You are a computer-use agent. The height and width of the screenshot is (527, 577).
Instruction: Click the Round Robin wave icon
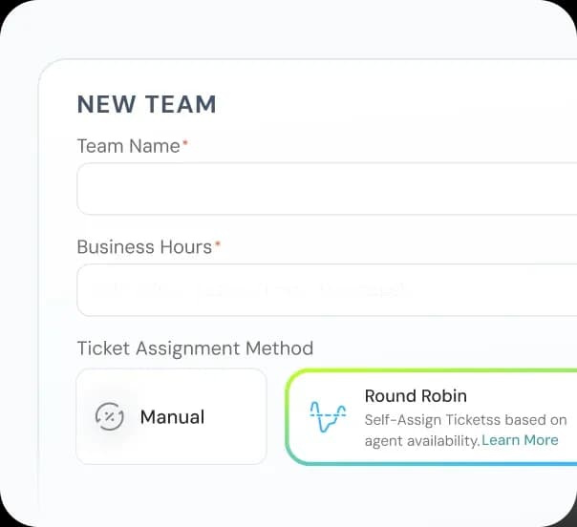point(328,416)
